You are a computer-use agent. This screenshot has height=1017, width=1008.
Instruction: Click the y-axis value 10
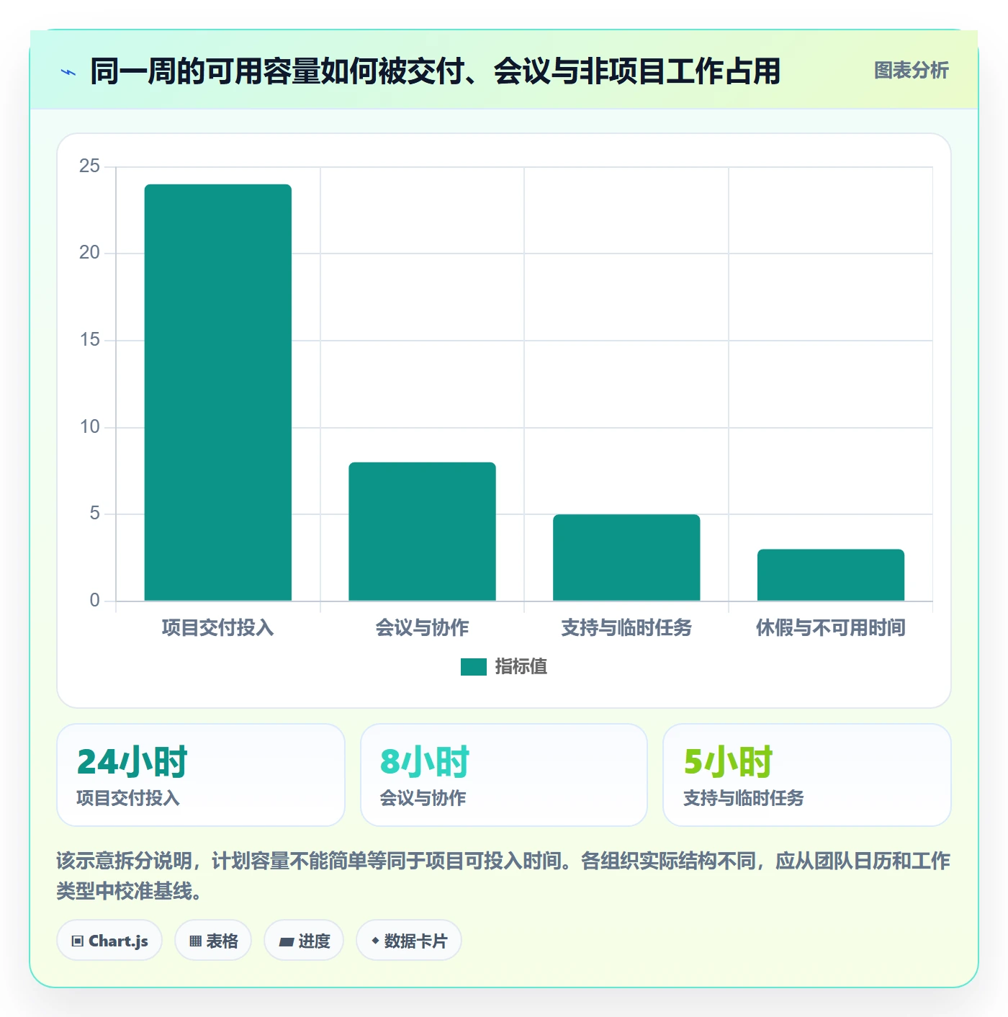pos(90,427)
